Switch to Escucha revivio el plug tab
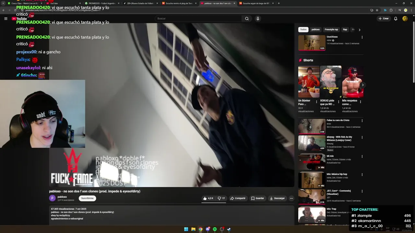The width and height of the screenshot is (415, 233). (179, 3)
